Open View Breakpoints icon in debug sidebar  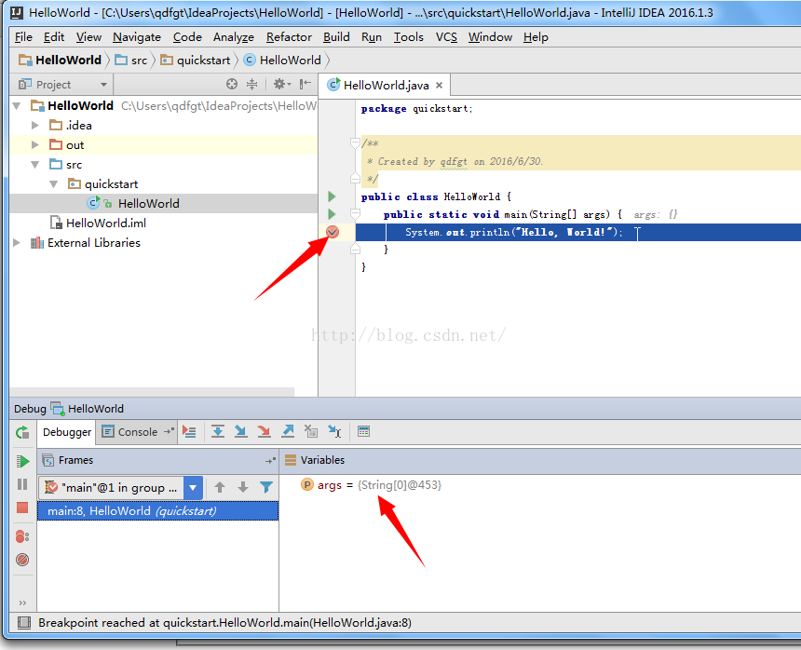pos(22,536)
